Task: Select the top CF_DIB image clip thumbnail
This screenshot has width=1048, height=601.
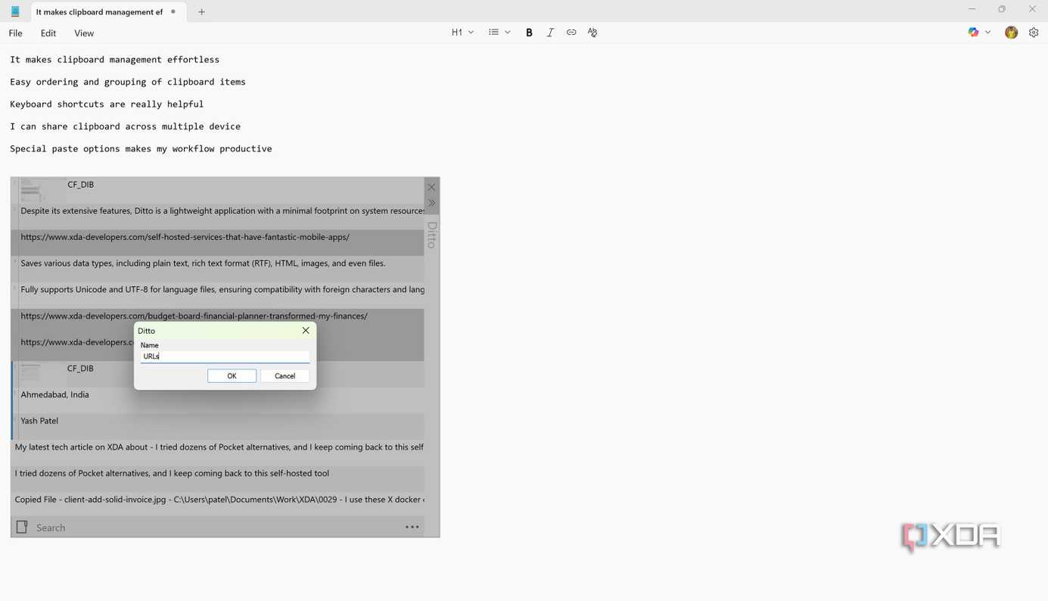Action: click(42, 189)
